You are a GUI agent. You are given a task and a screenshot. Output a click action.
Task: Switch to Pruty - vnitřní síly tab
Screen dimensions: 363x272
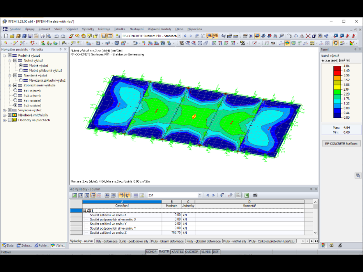pos(235,241)
